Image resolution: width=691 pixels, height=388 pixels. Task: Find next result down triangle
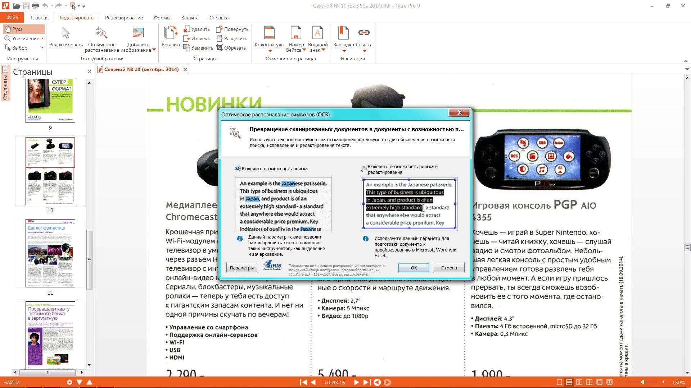tap(80, 382)
